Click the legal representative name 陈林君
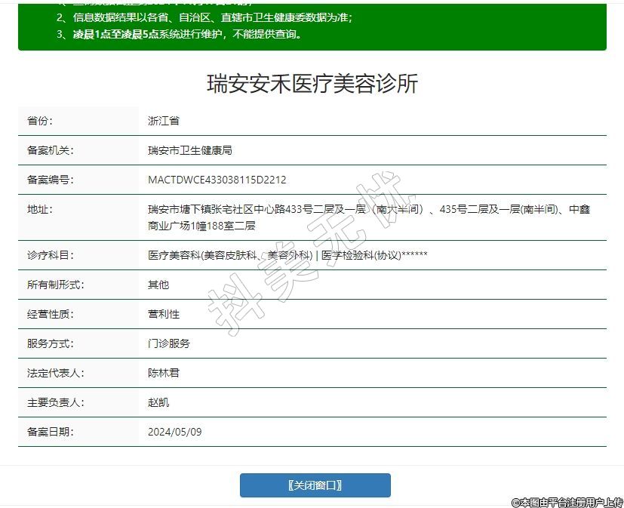This screenshot has height=508, width=624. coord(164,373)
